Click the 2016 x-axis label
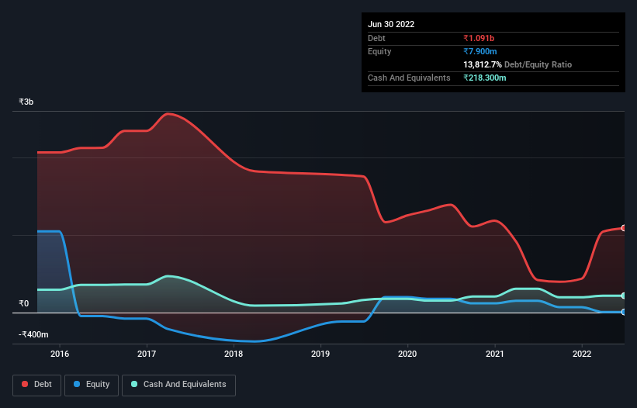Image resolution: width=637 pixels, height=408 pixels. (x=60, y=354)
